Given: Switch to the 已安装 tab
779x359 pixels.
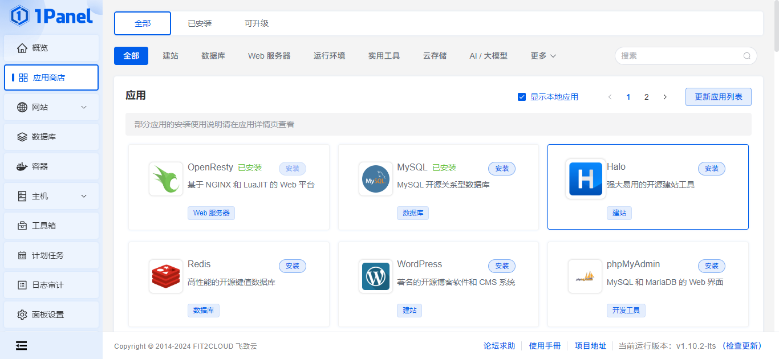Looking at the screenshot, I should tap(200, 23).
